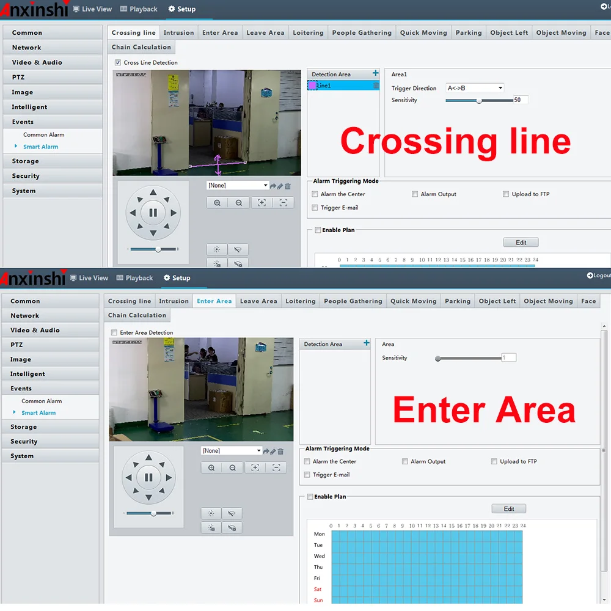Open the Loitering tab on the Cross Line page
Viewport: 611px width, 611px height.
coord(308,32)
